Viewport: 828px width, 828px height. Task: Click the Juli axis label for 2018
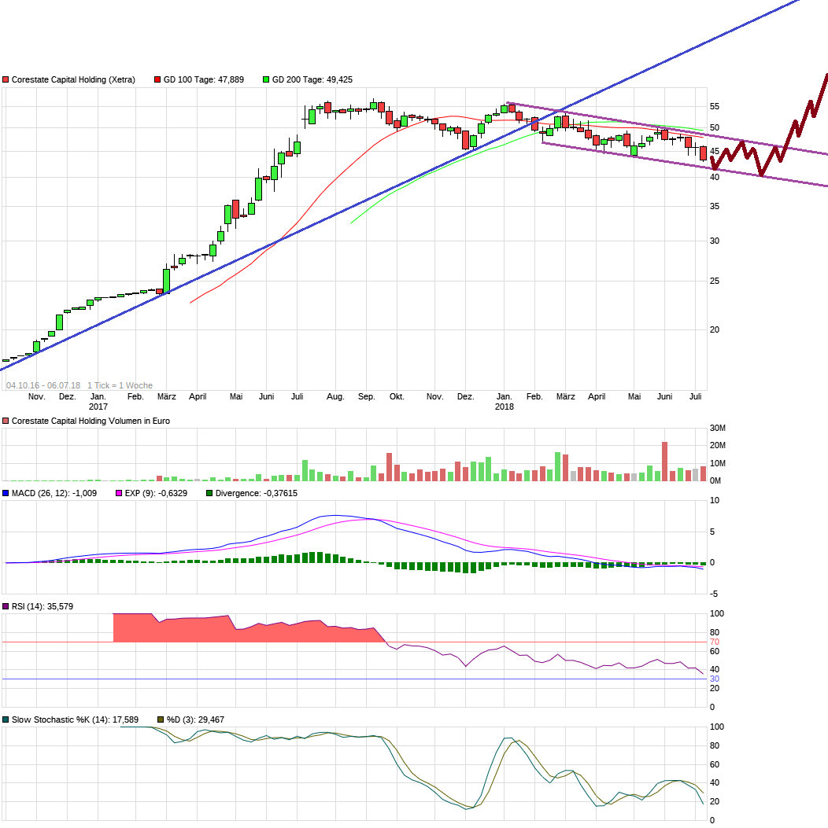click(696, 397)
